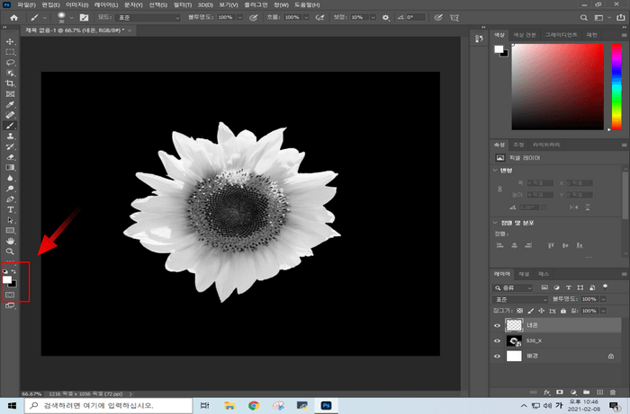Switch to the 채널 tab
Viewport: 630px width, 414px height.
523,272
